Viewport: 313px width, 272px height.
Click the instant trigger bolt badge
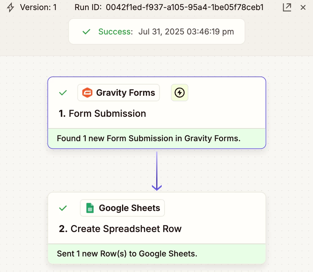(x=179, y=93)
